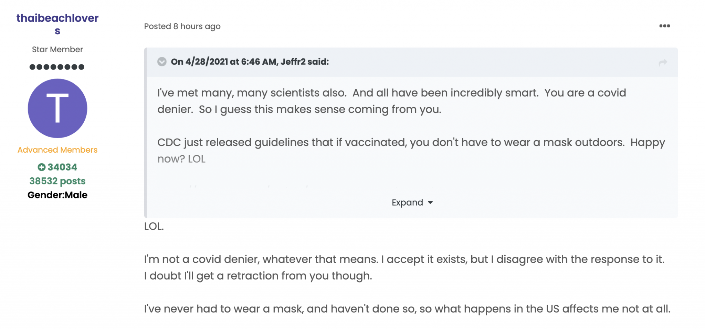
Task: Click the "Posted 8 hours ago" timestamp
Action: point(182,26)
